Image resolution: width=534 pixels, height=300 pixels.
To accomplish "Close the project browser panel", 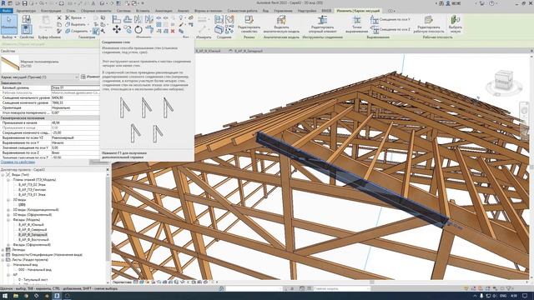I will pyautogui.click(x=108, y=169).
